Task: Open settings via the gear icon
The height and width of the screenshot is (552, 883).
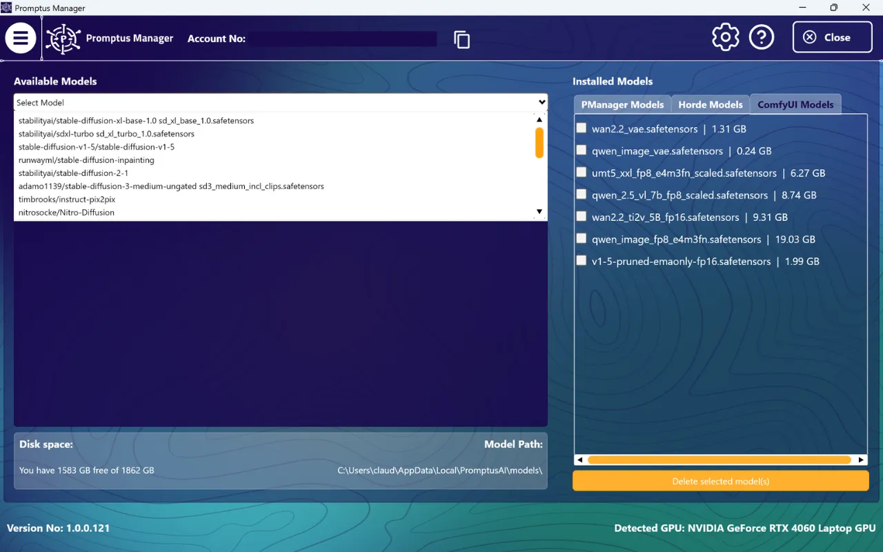Action: click(725, 37)
